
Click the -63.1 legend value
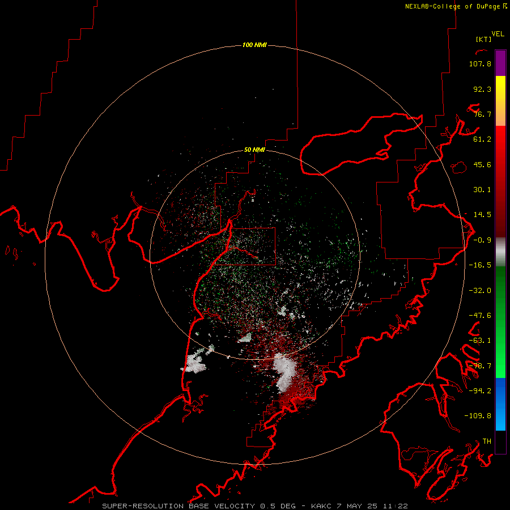pos(480,341)
